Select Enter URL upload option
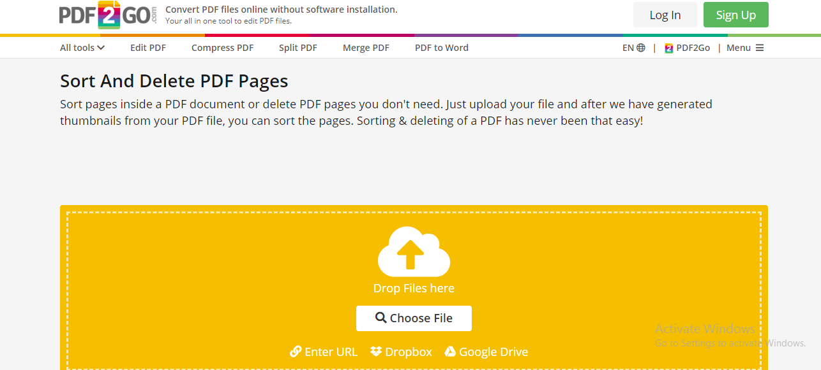This screenshot has width=821, height=370. point(324,352)
